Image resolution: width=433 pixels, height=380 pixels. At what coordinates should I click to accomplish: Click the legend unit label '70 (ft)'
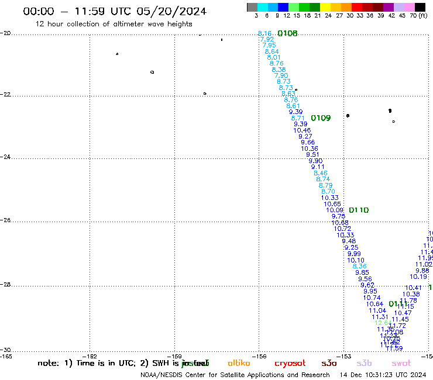[x=418, y=16]
